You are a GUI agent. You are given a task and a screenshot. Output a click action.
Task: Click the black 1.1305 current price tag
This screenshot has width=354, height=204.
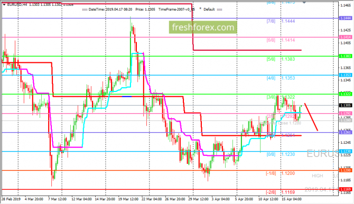[x=345, y=106]
